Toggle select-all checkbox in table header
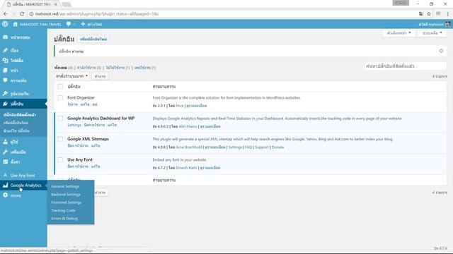This screenshot has height=254, width=453. (x=60, y=86)
